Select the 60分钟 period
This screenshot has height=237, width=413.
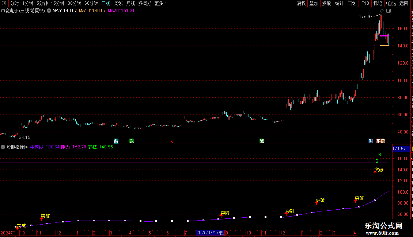pyautogui.click(x=91, y=3)
